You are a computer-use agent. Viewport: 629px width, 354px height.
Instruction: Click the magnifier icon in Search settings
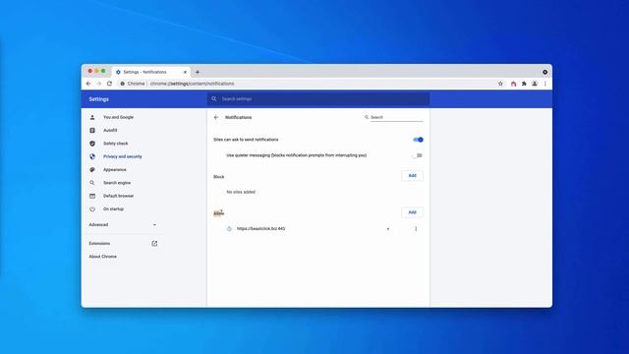[214, 98]
